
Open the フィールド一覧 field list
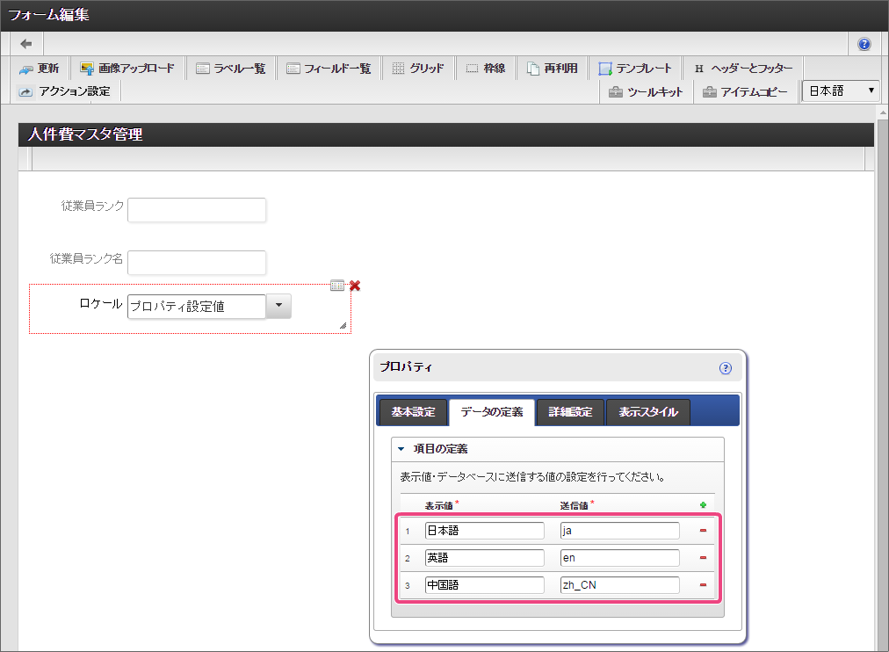pos(329,69)
